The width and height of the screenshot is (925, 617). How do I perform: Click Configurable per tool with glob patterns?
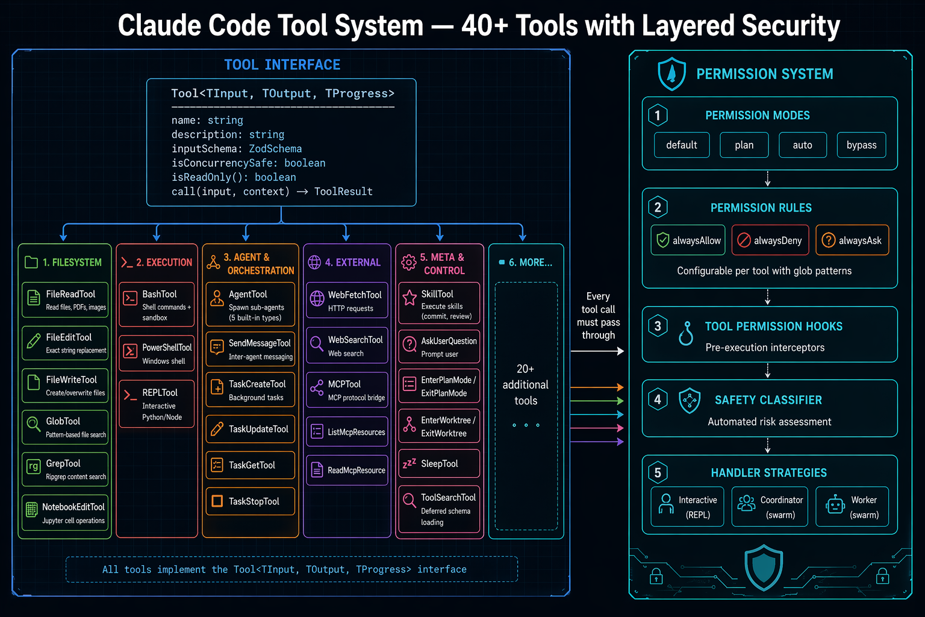(x=764, y=271)
